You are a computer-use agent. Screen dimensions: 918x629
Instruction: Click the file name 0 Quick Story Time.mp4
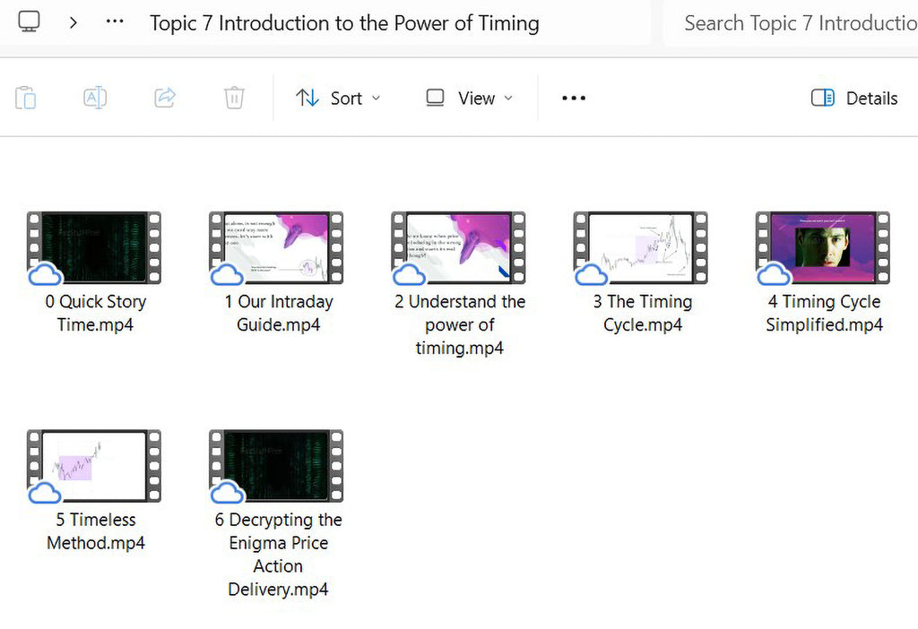(x=95, y=313)
